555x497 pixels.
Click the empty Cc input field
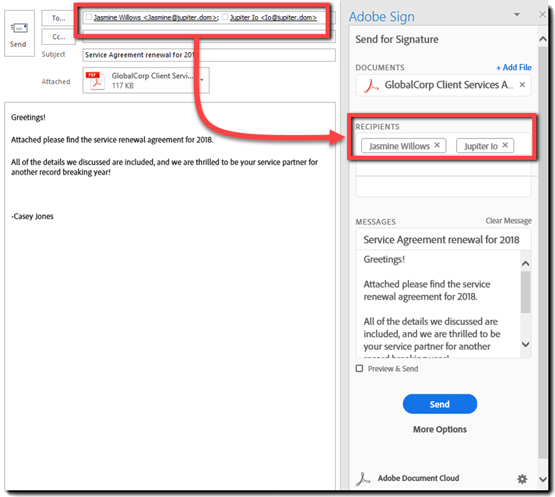click(x=209, y=37)
